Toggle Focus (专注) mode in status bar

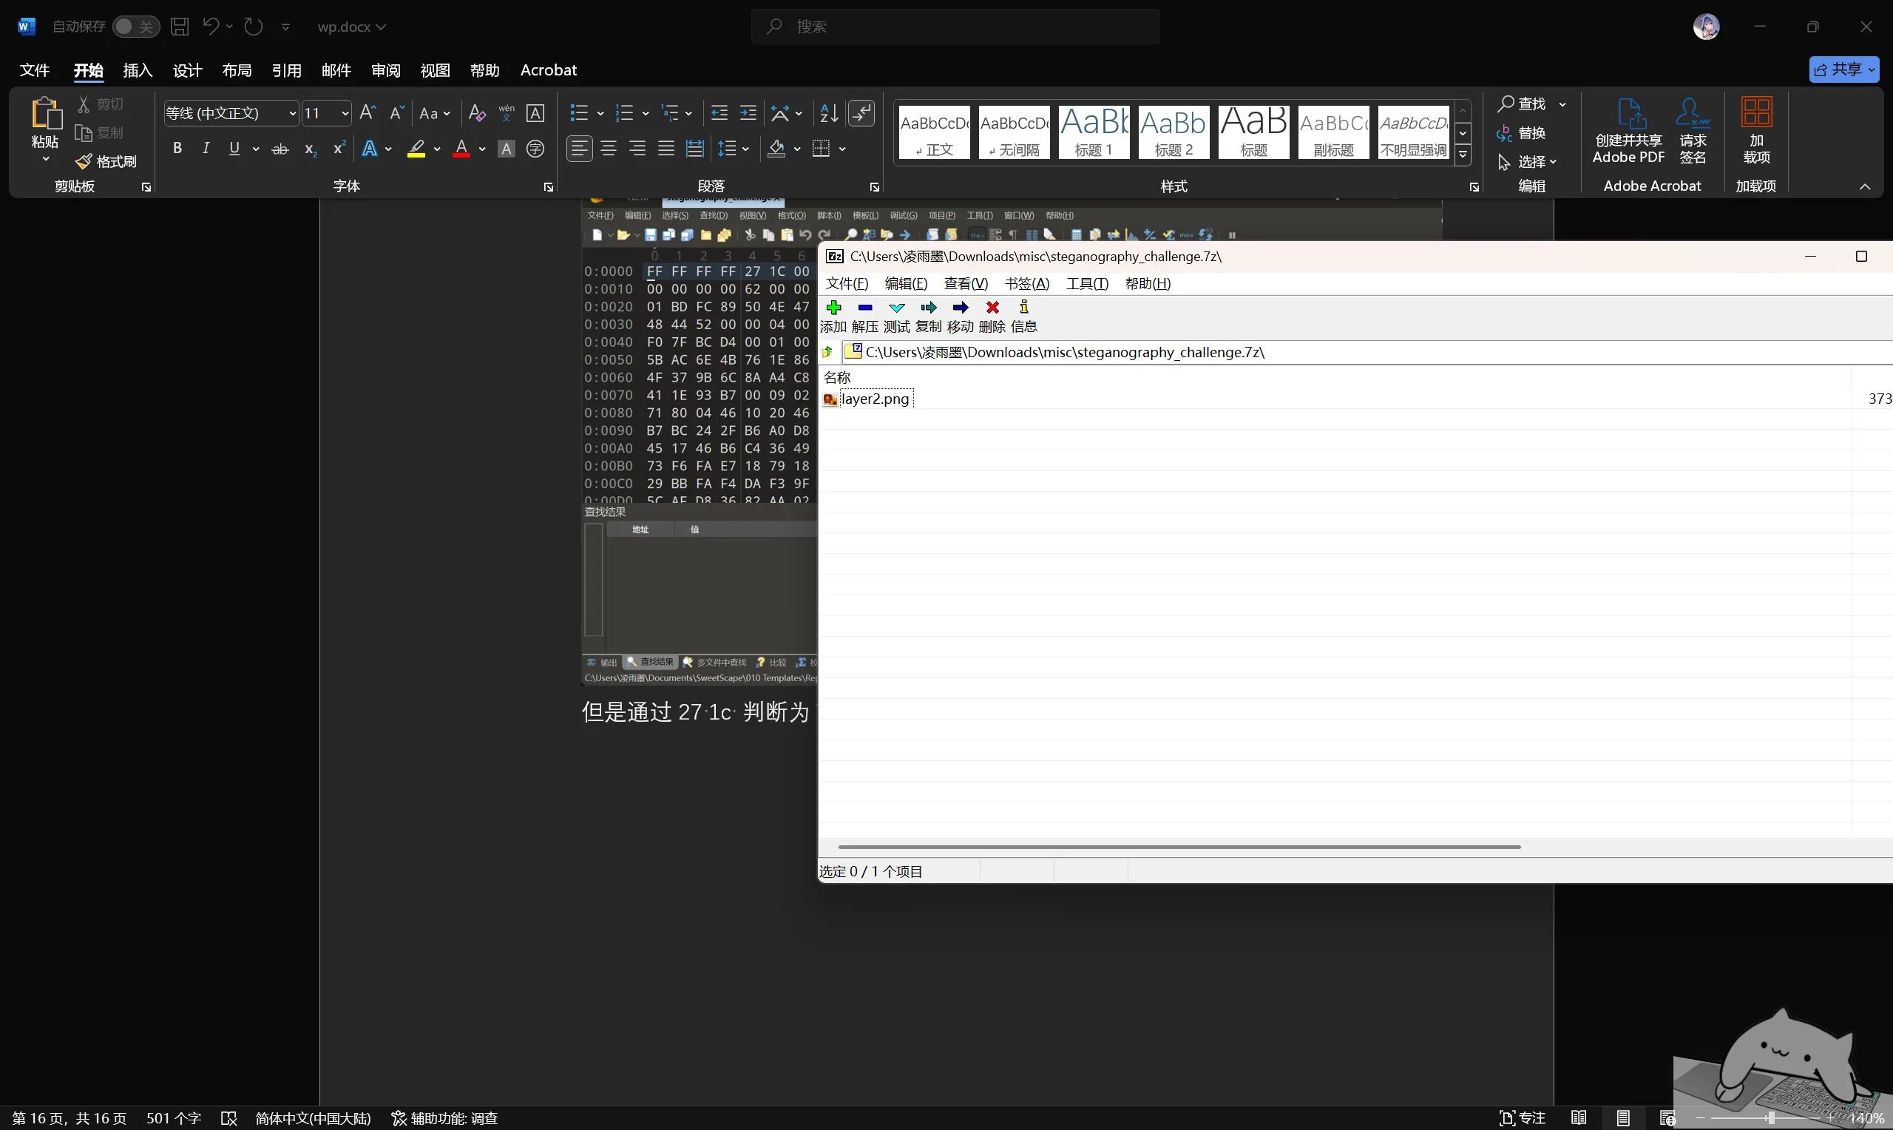point(1523,1117)
